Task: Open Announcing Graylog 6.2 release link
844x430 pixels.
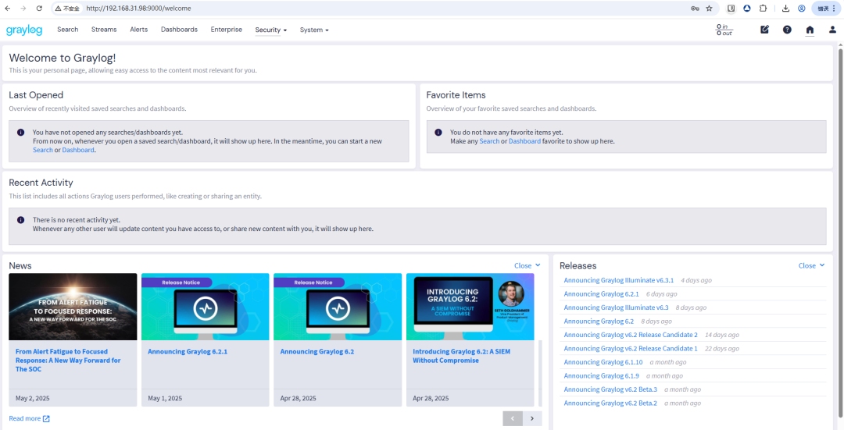Action: [x=599, y=322]
